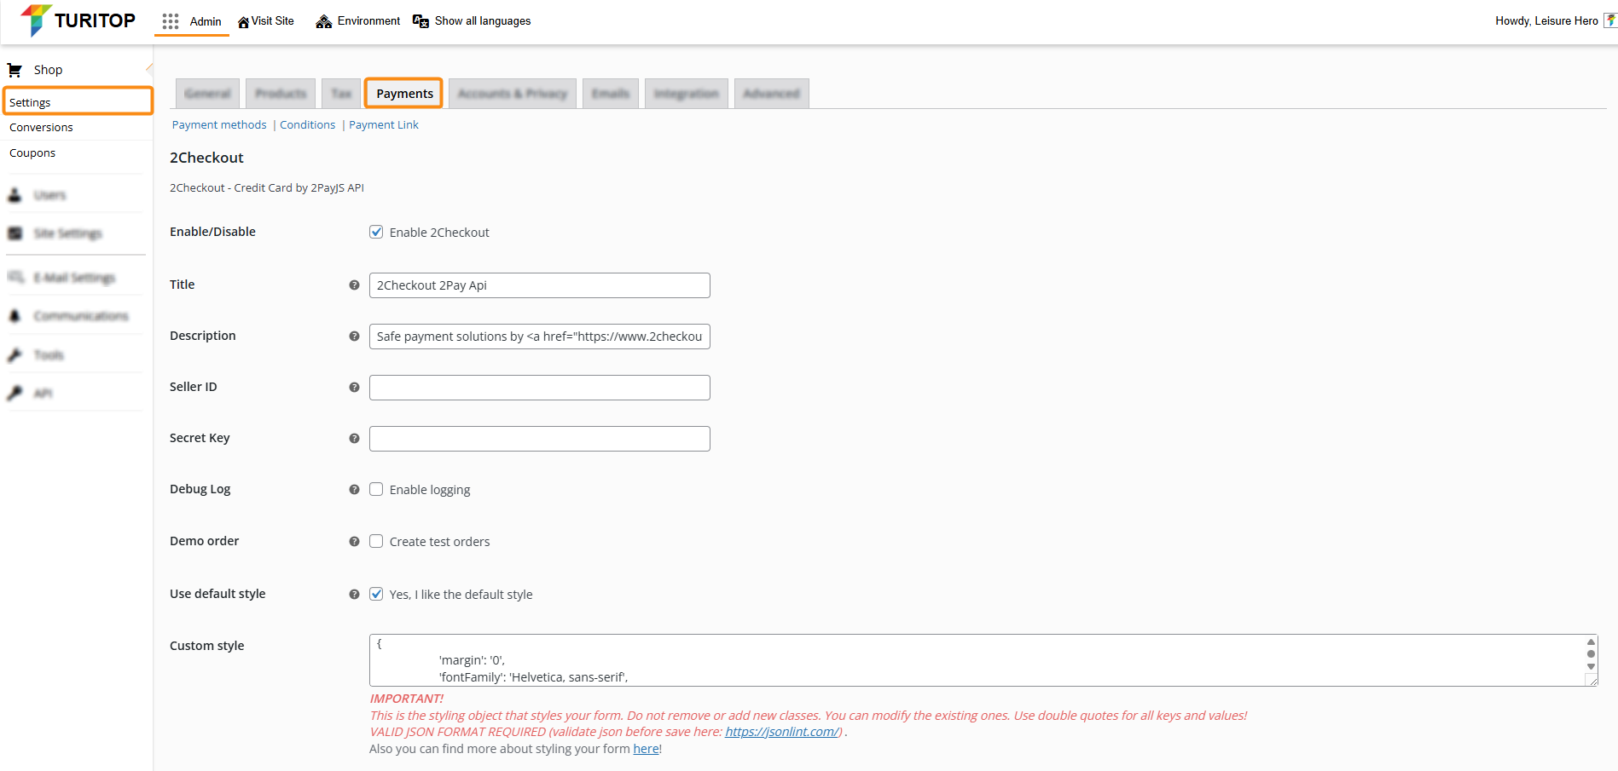Click the Show all languages translate icon
The width and height of the screenshot is (1618, 771).
(420, 21)
